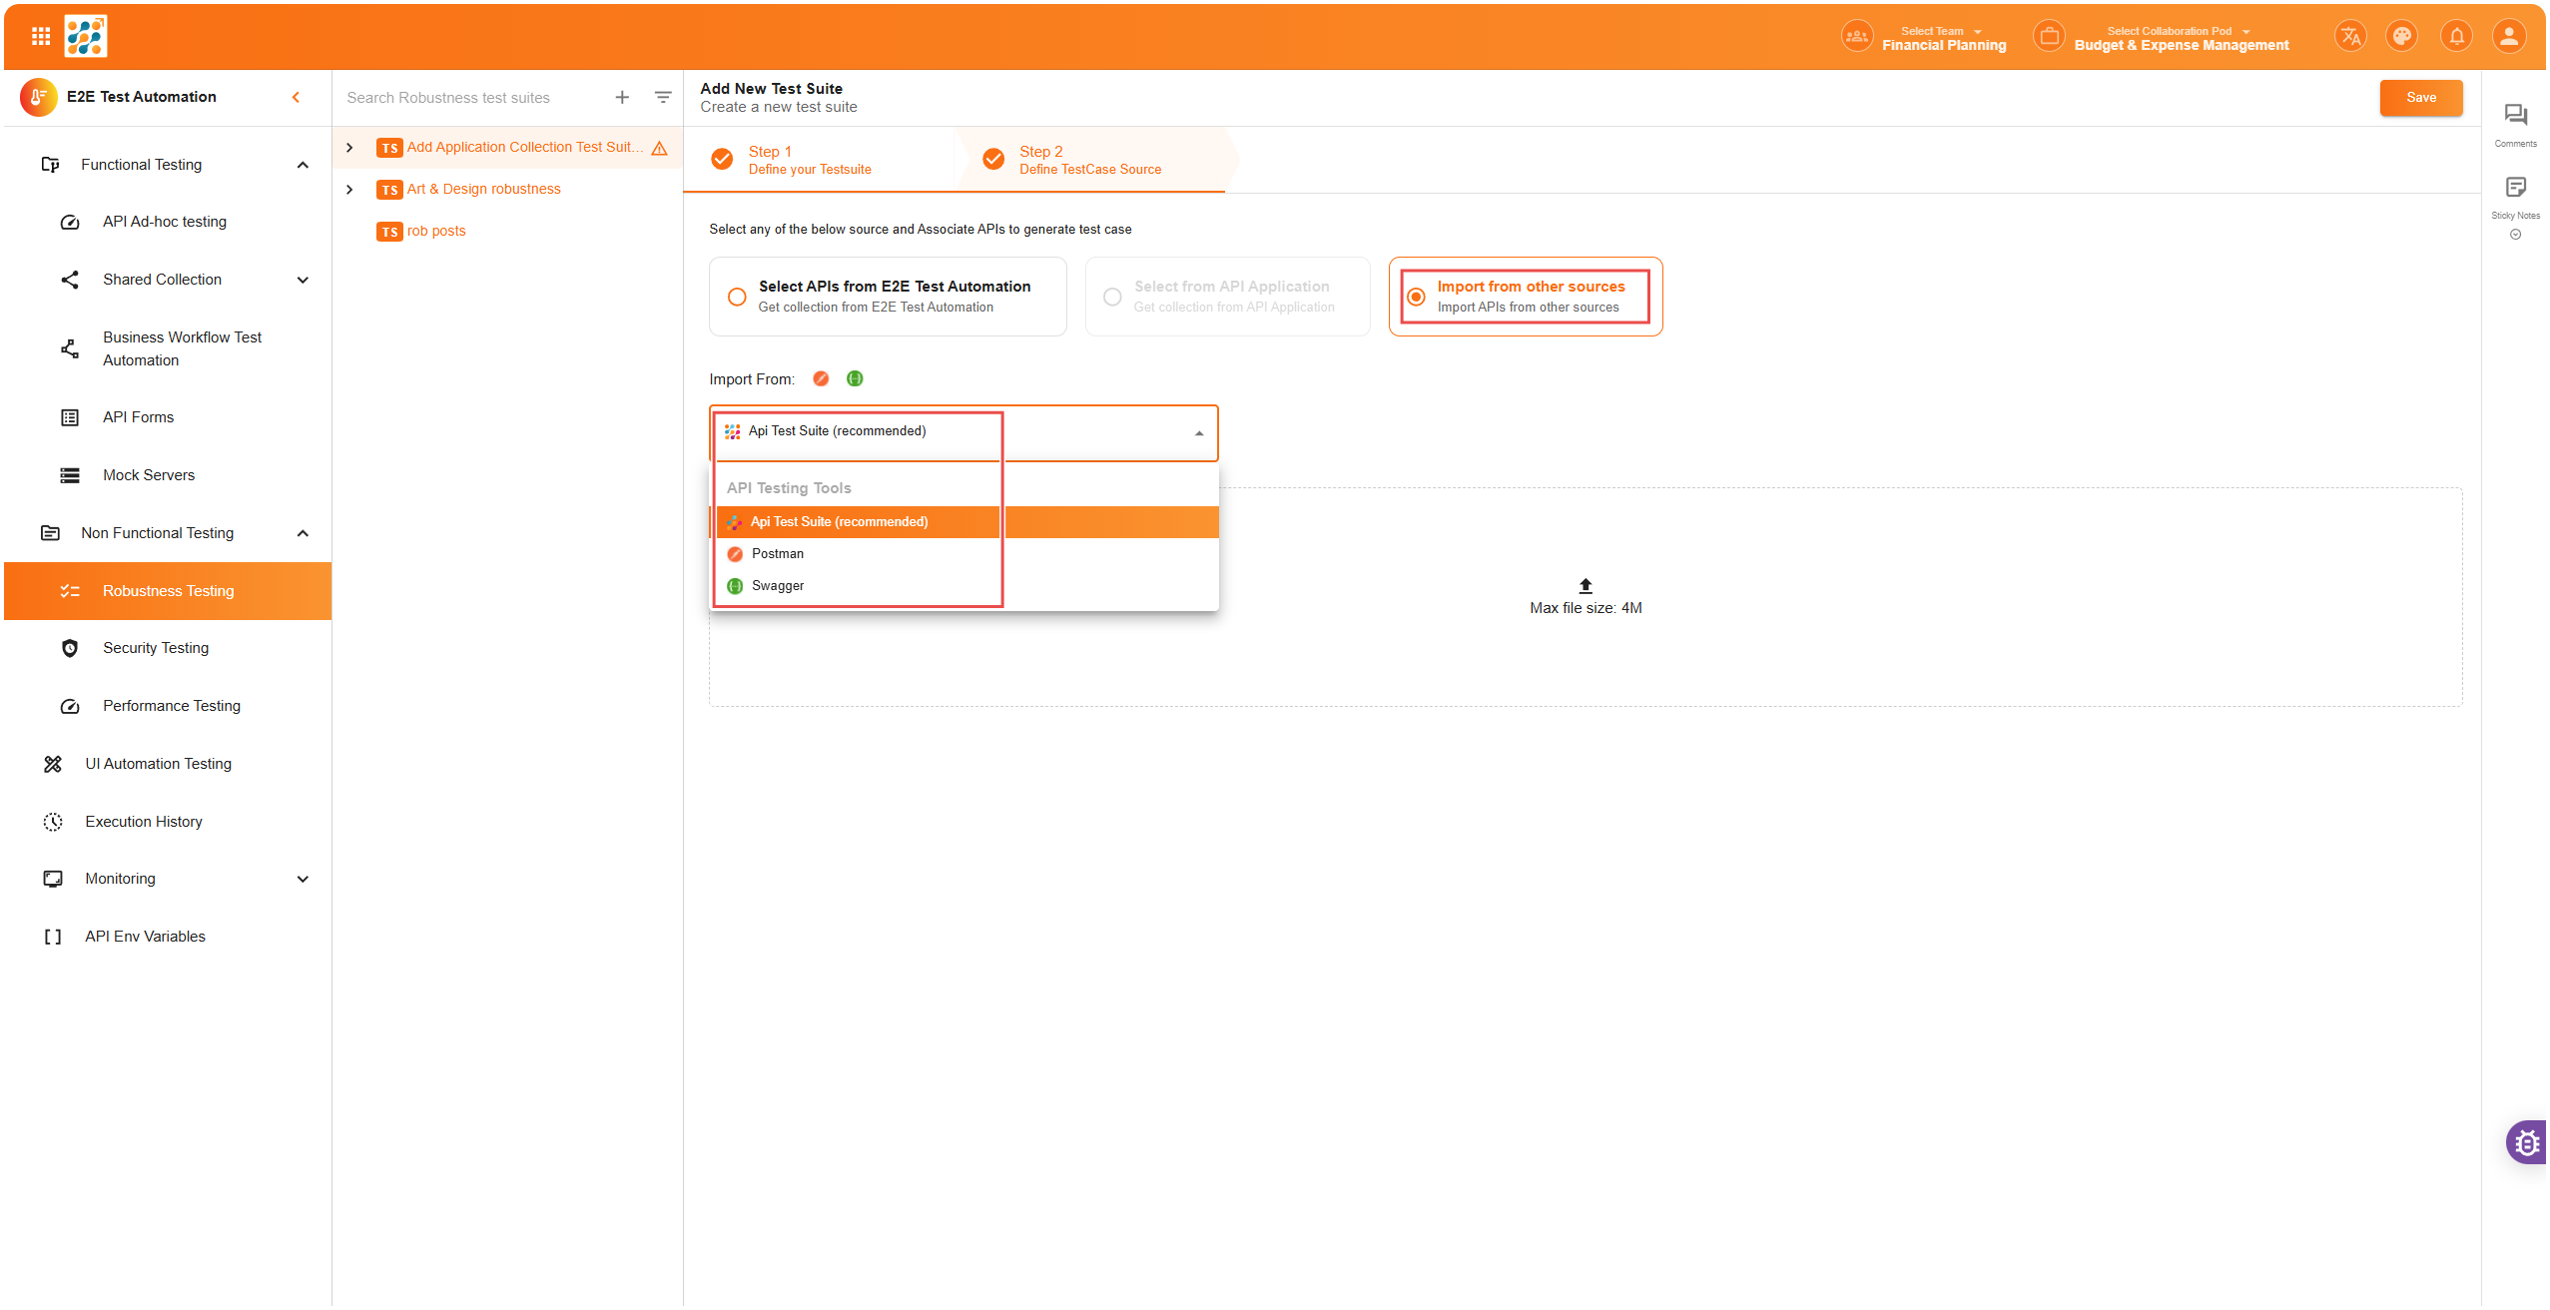2550x1310 pixels.
Task: Click the language translate icon
Action: [2350, 37]
